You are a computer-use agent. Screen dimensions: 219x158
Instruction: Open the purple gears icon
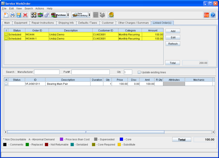[x=46, y=15]
